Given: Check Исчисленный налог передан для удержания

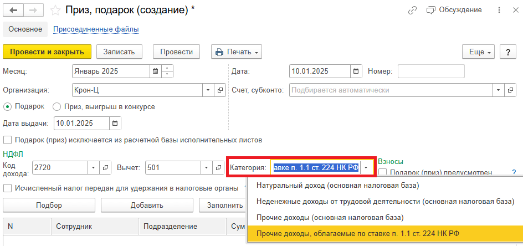Looking at the screenshot, I should tap(8, 188).
